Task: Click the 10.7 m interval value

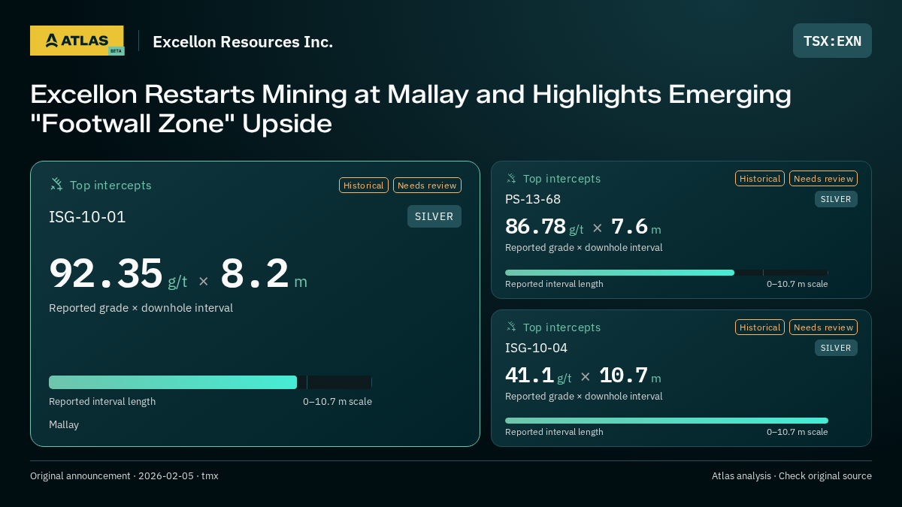Action: pyautogui.click(x=630, y=376)
